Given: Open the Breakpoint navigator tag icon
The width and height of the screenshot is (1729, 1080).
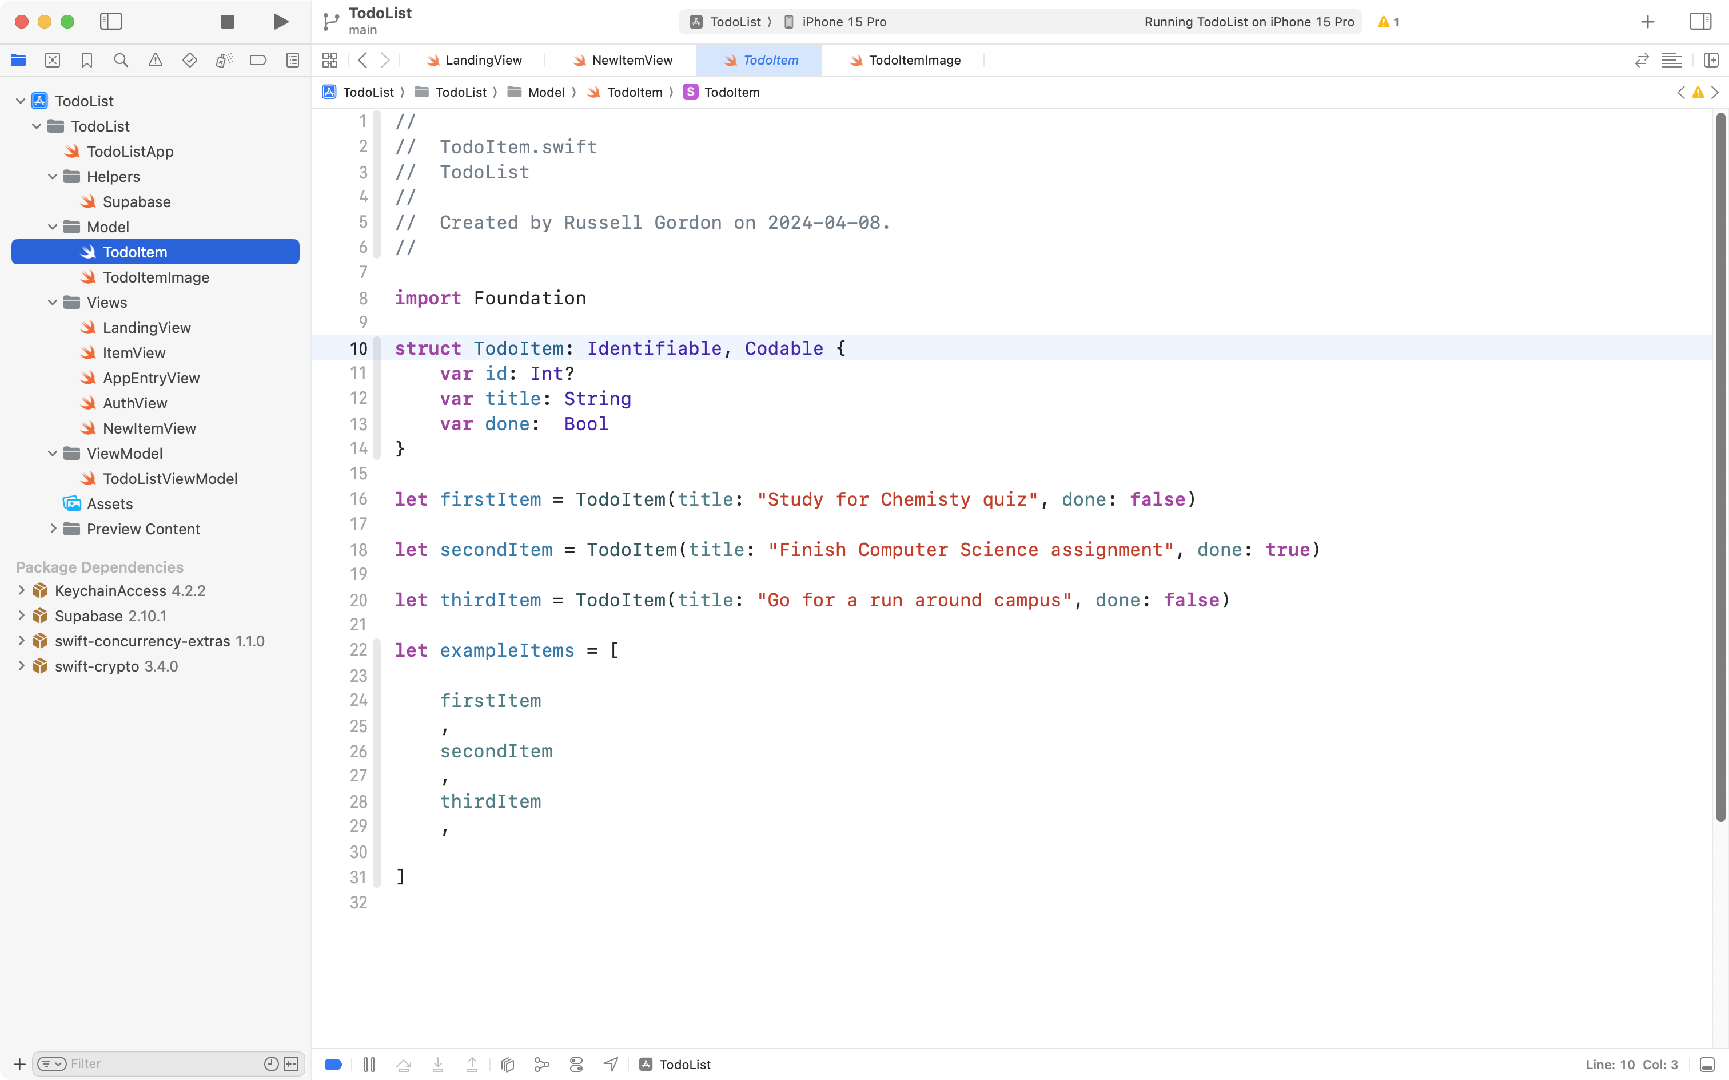Looking at the screenshot, I should [x=258, y=60].
